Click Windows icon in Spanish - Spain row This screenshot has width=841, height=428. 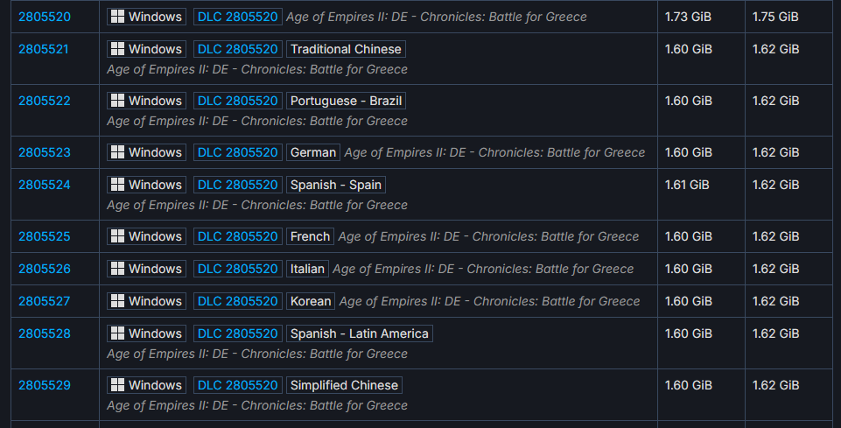coord(117,185)
